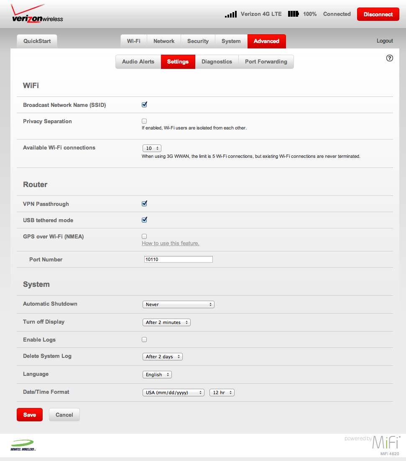Click the Novatel Wireless logo
Image resolution: width=406 pixels, height=461 pixels.
point(23,445)
